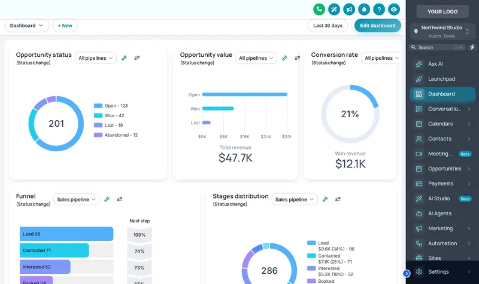Open Sales pipeline dropdown on Stages distribution

coord(295,200)
